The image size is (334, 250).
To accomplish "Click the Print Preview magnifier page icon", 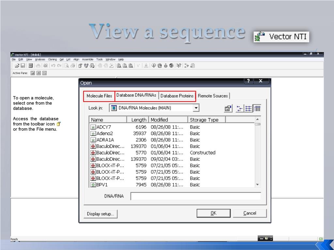I will coord(67,66).
